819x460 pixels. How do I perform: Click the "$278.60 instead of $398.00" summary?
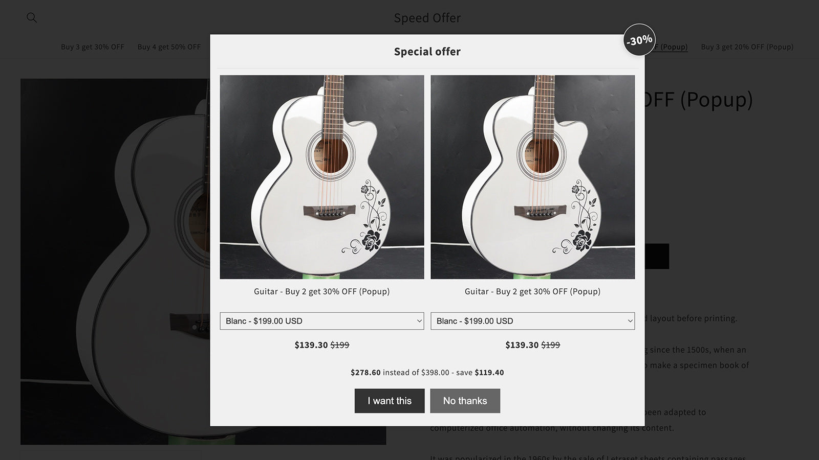tap(427, 373)
